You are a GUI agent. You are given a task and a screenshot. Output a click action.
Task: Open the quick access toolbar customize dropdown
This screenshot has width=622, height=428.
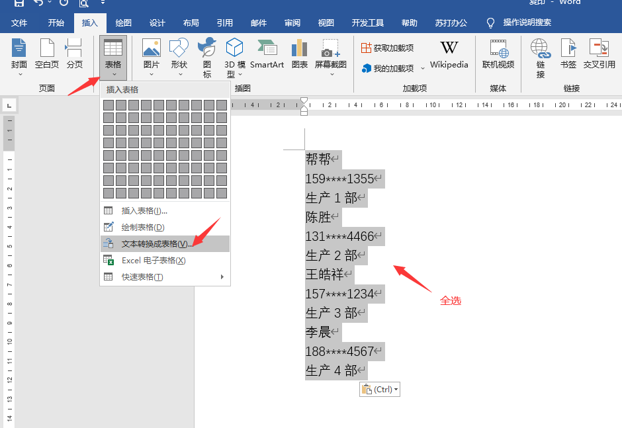pos(103,3)
